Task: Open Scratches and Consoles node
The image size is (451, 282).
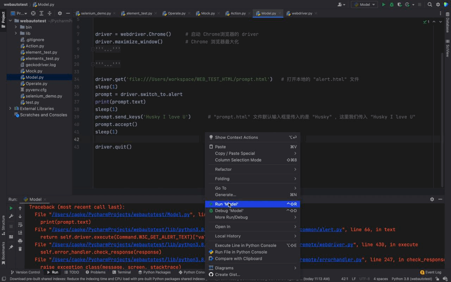Action: pyautogui.click(x=43, y=115)
